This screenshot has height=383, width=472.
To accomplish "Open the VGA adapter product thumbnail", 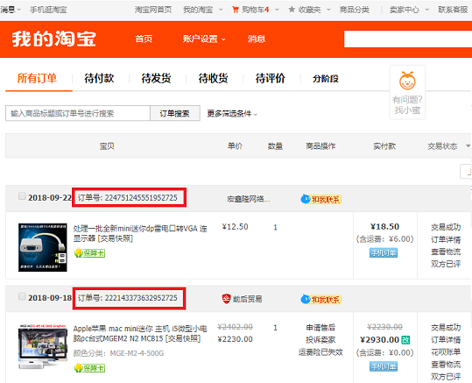I will (x=43, y=247).
